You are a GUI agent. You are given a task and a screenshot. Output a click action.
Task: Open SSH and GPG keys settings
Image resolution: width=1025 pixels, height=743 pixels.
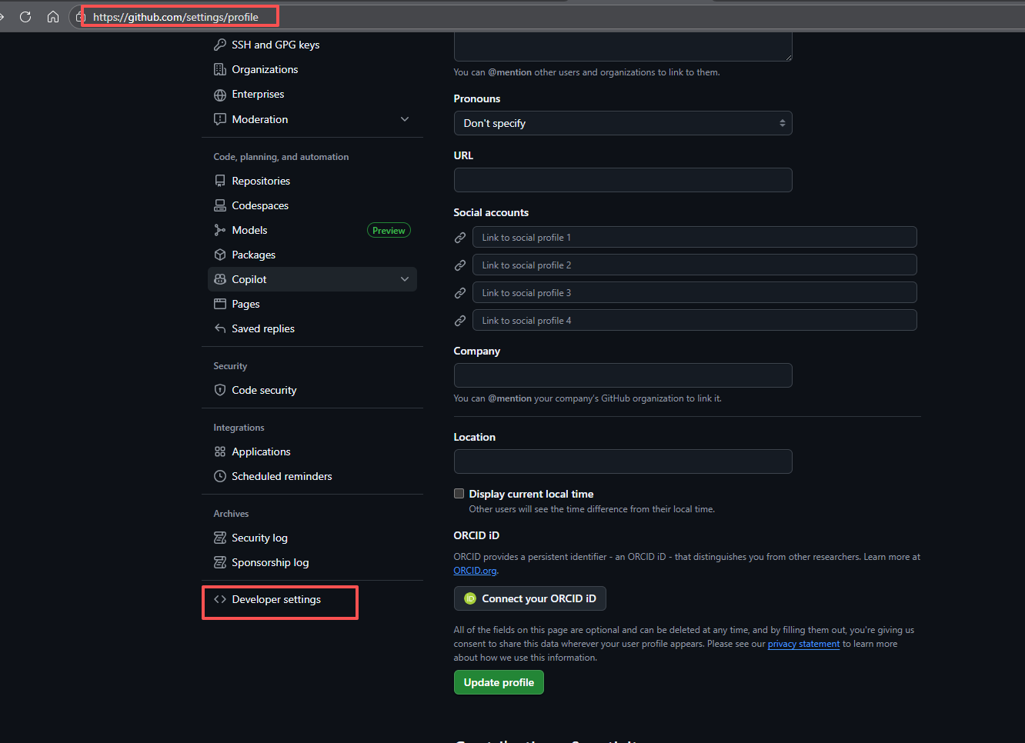tap(275, 45)
